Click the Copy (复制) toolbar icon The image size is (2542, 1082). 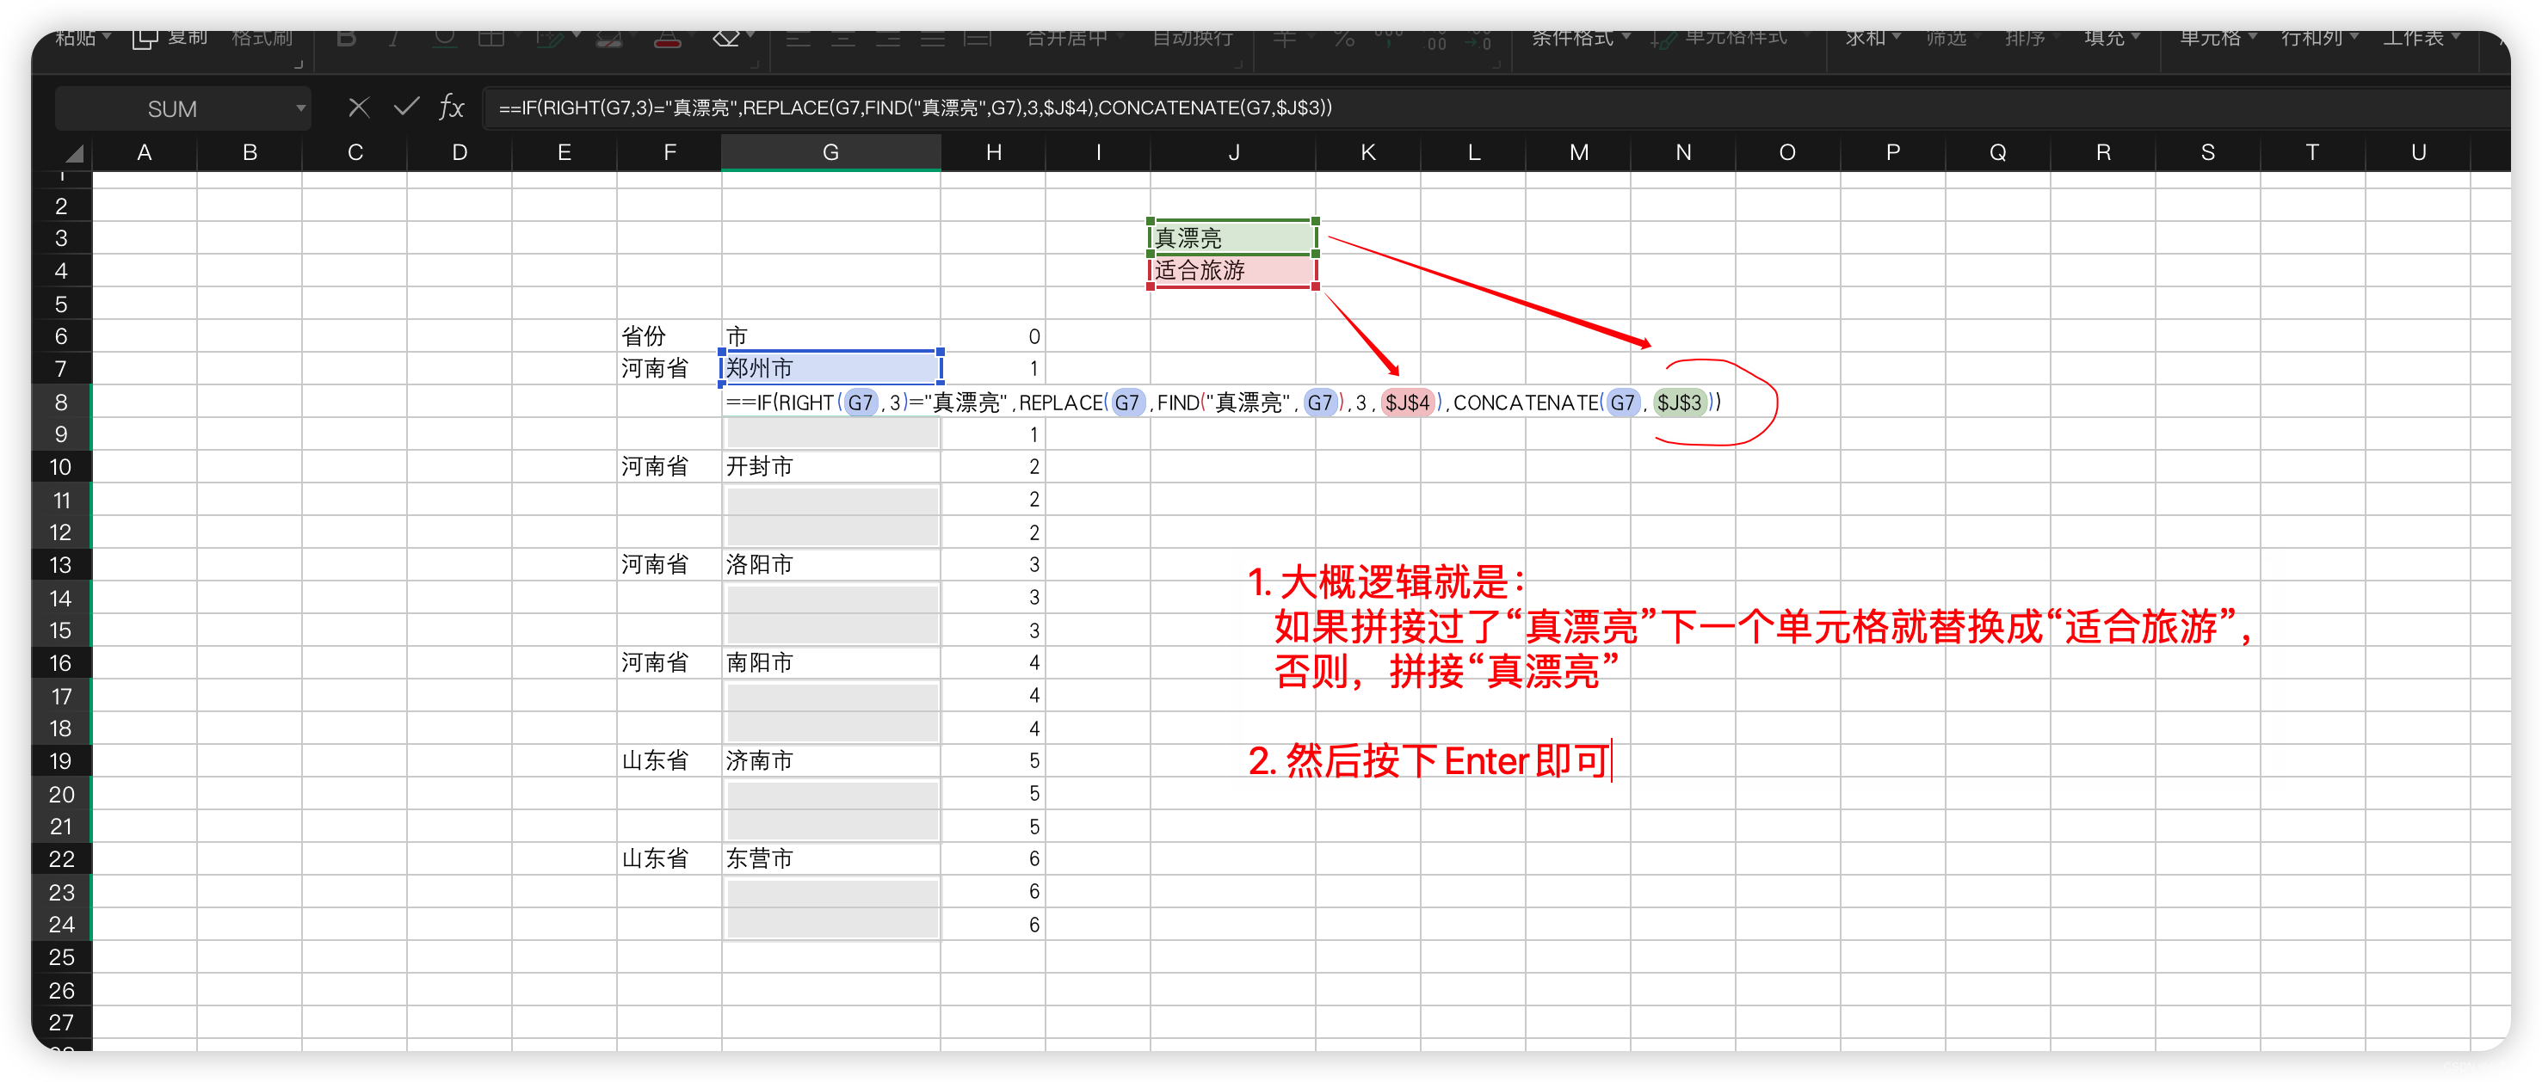[x=145, y=39]
